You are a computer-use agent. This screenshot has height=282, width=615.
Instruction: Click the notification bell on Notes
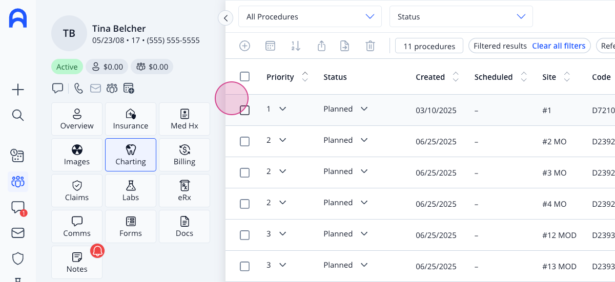[x=97, y=251]
